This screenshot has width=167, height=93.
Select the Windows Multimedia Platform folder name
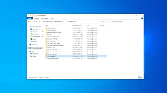click(x=56, y=45)
